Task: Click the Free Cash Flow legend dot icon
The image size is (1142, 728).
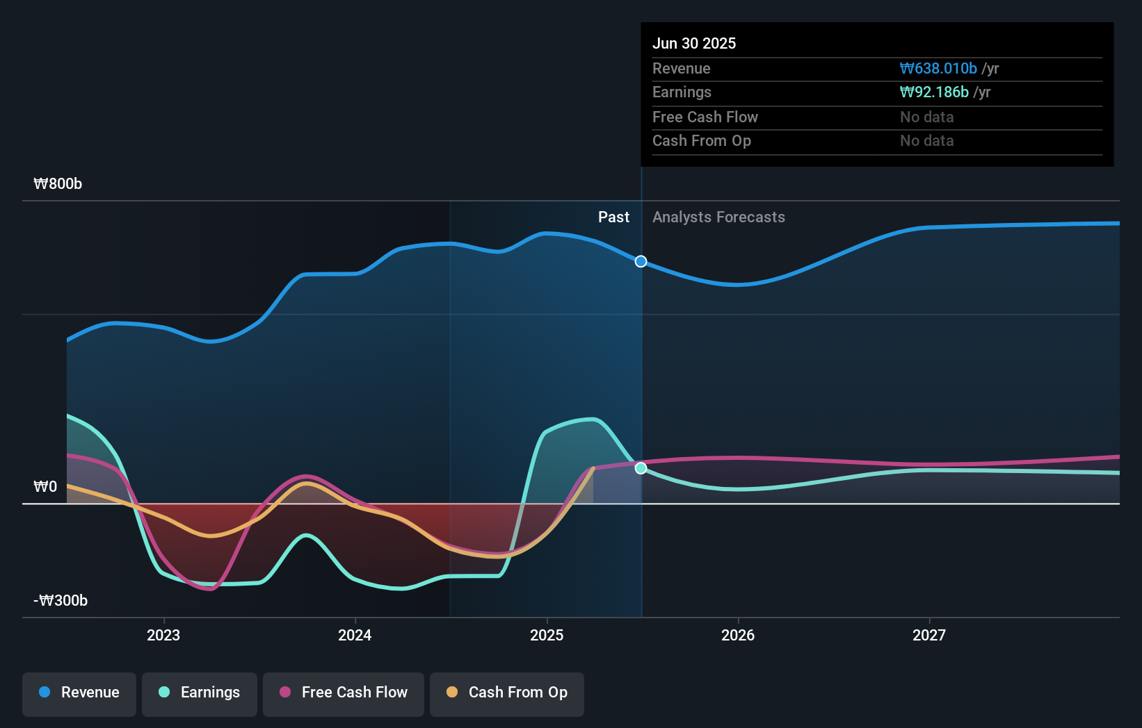Action: (285, 693)
